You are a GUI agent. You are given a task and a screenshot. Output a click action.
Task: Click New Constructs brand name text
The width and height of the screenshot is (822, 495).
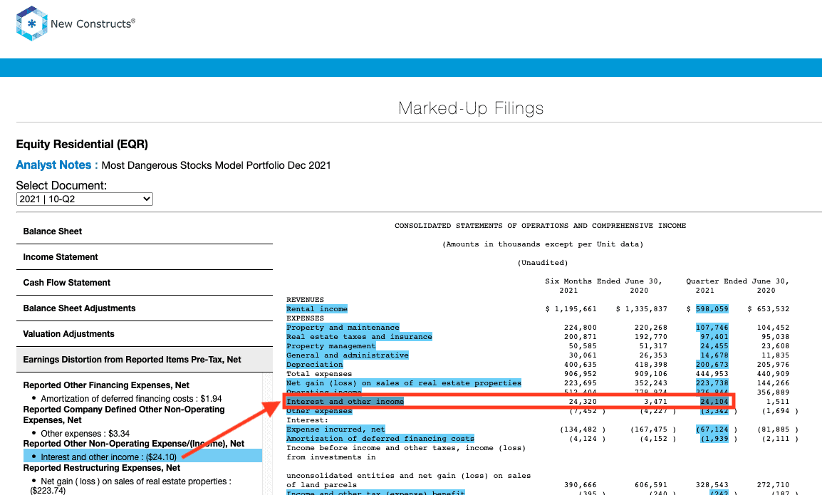(x=93, y=24)
